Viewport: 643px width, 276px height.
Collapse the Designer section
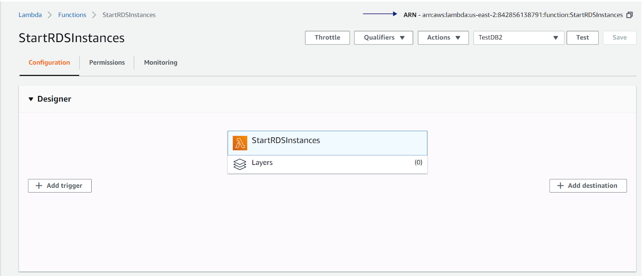click(x=31, y=99)
